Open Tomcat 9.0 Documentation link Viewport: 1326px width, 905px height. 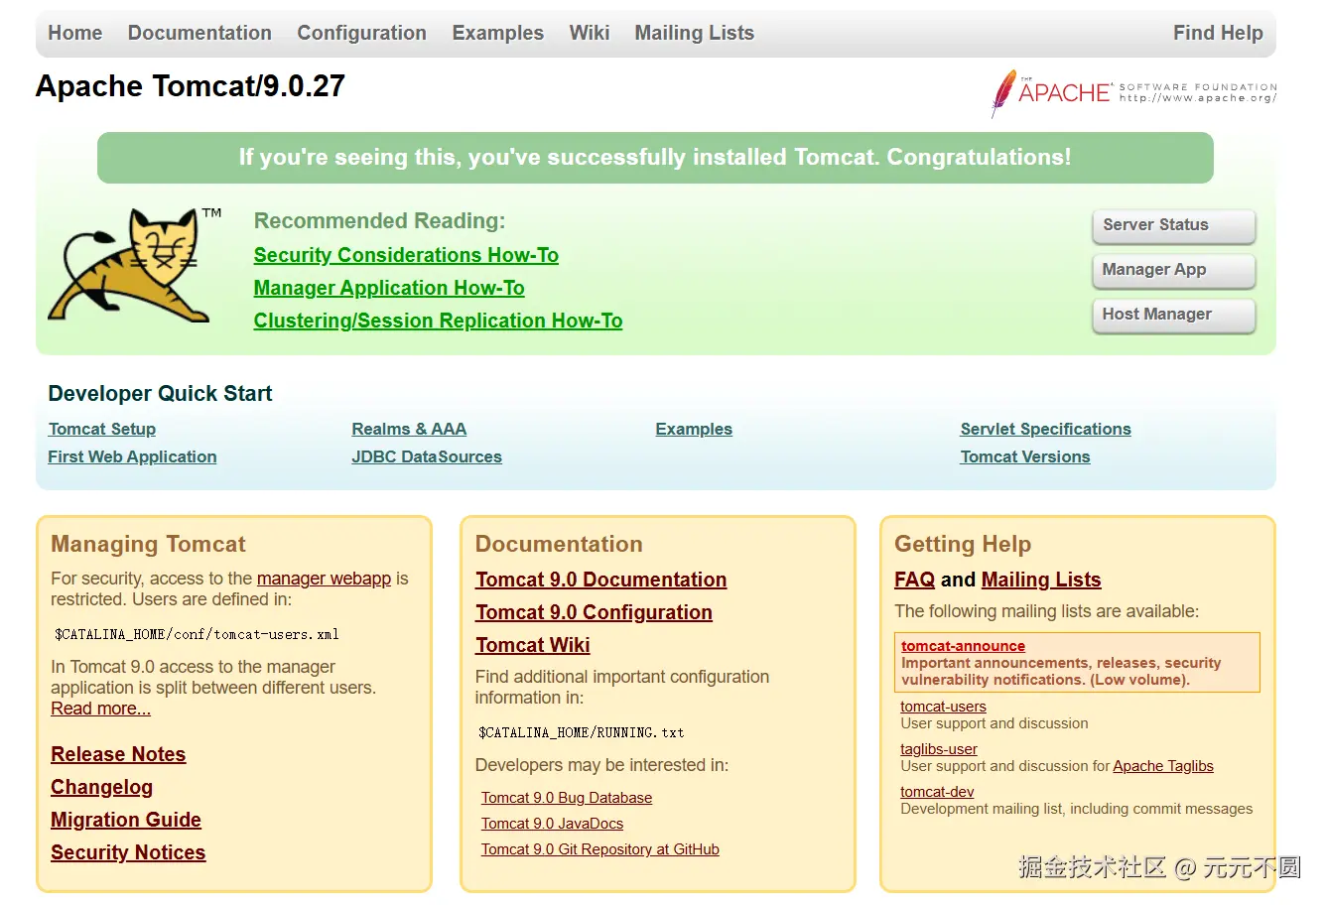pyautogui.click(x=601, y=580)
